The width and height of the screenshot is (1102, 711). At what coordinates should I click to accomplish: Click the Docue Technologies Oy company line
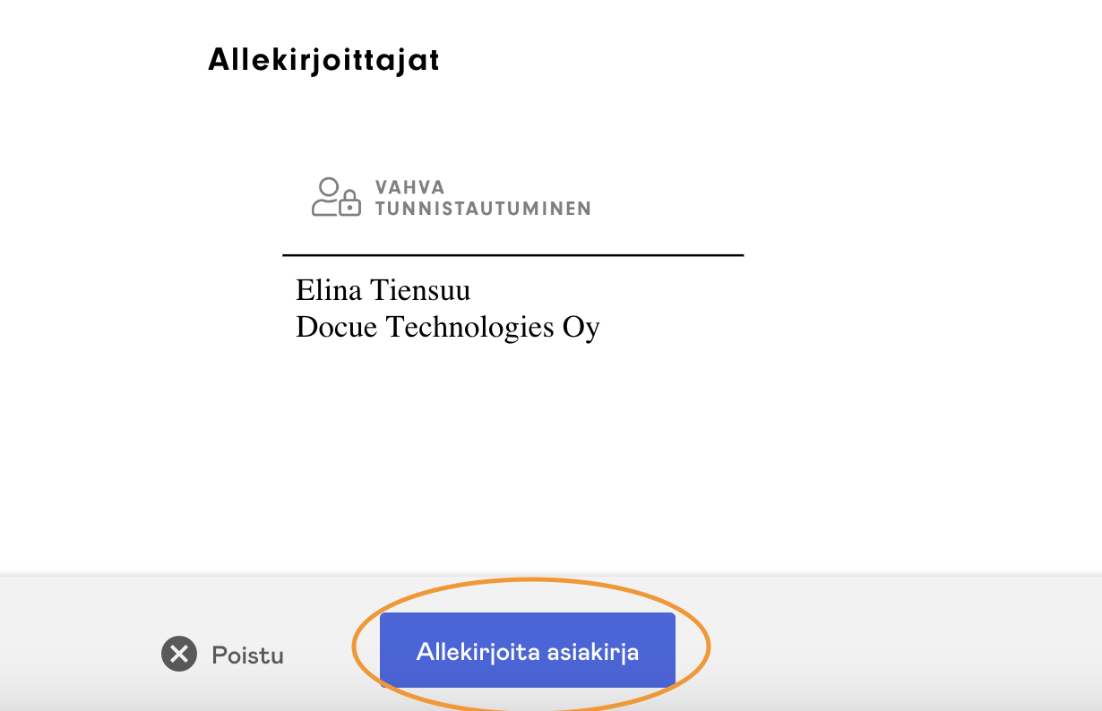tap(447, 327)
